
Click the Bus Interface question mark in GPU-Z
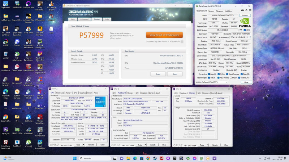[x=250, y=37]
